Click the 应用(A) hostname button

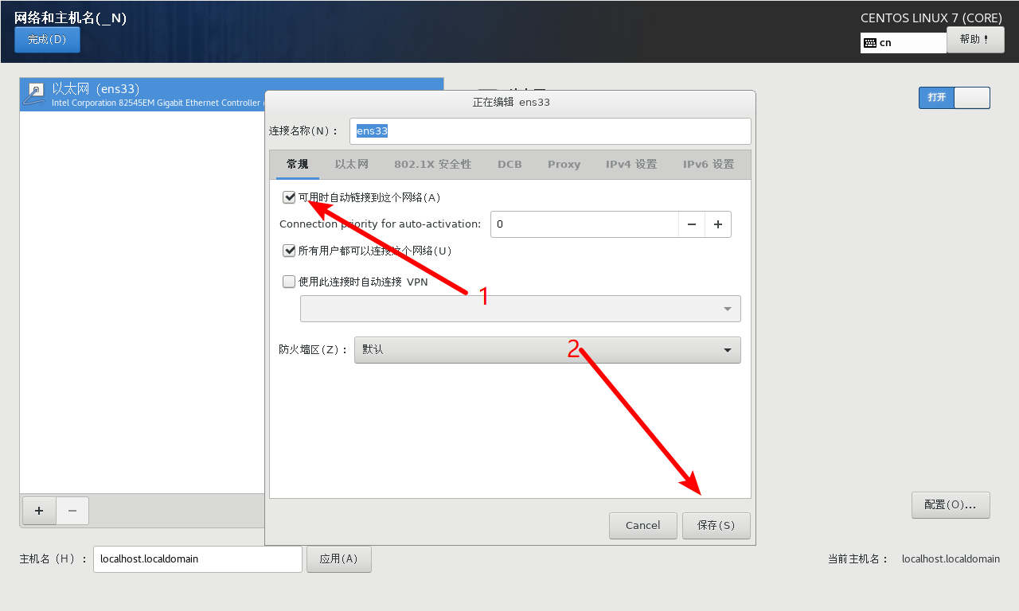point(339,559)
